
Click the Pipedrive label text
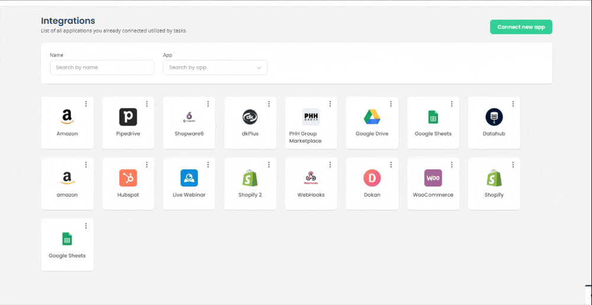(x=128, y=134)
